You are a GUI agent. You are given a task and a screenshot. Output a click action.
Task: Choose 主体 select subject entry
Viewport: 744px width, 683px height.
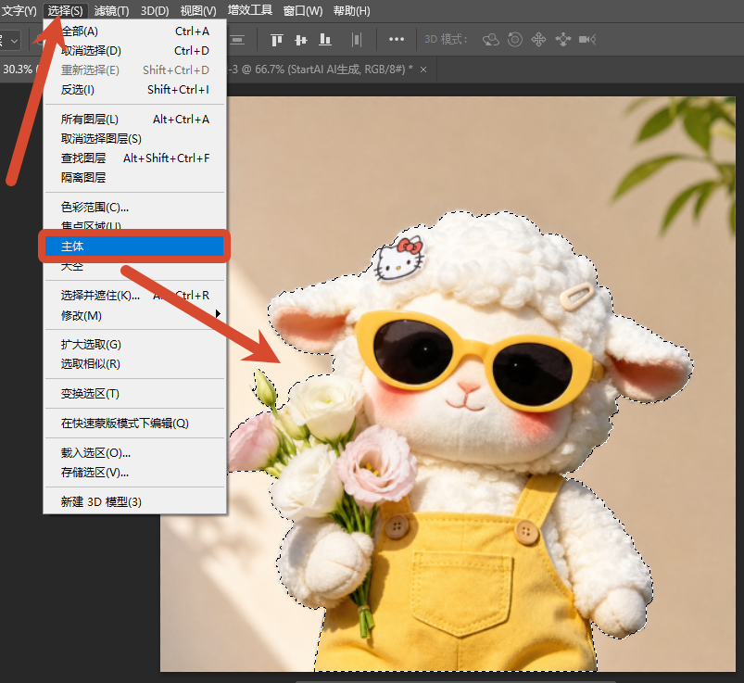coord(134,247)
